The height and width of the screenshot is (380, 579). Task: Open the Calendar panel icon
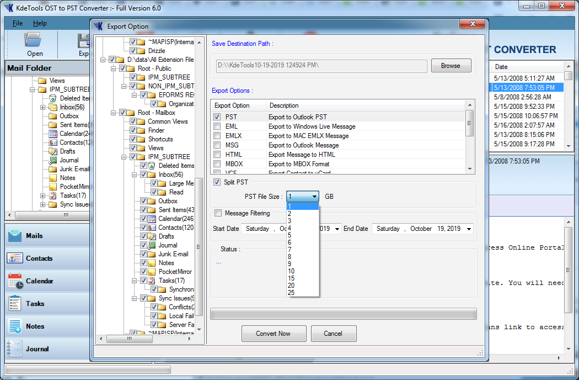point(15,281)
